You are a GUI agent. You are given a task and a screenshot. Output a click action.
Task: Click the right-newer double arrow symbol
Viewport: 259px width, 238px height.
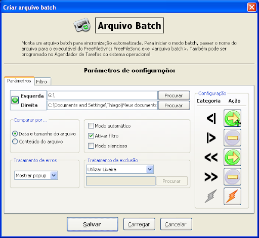[211, 177]
